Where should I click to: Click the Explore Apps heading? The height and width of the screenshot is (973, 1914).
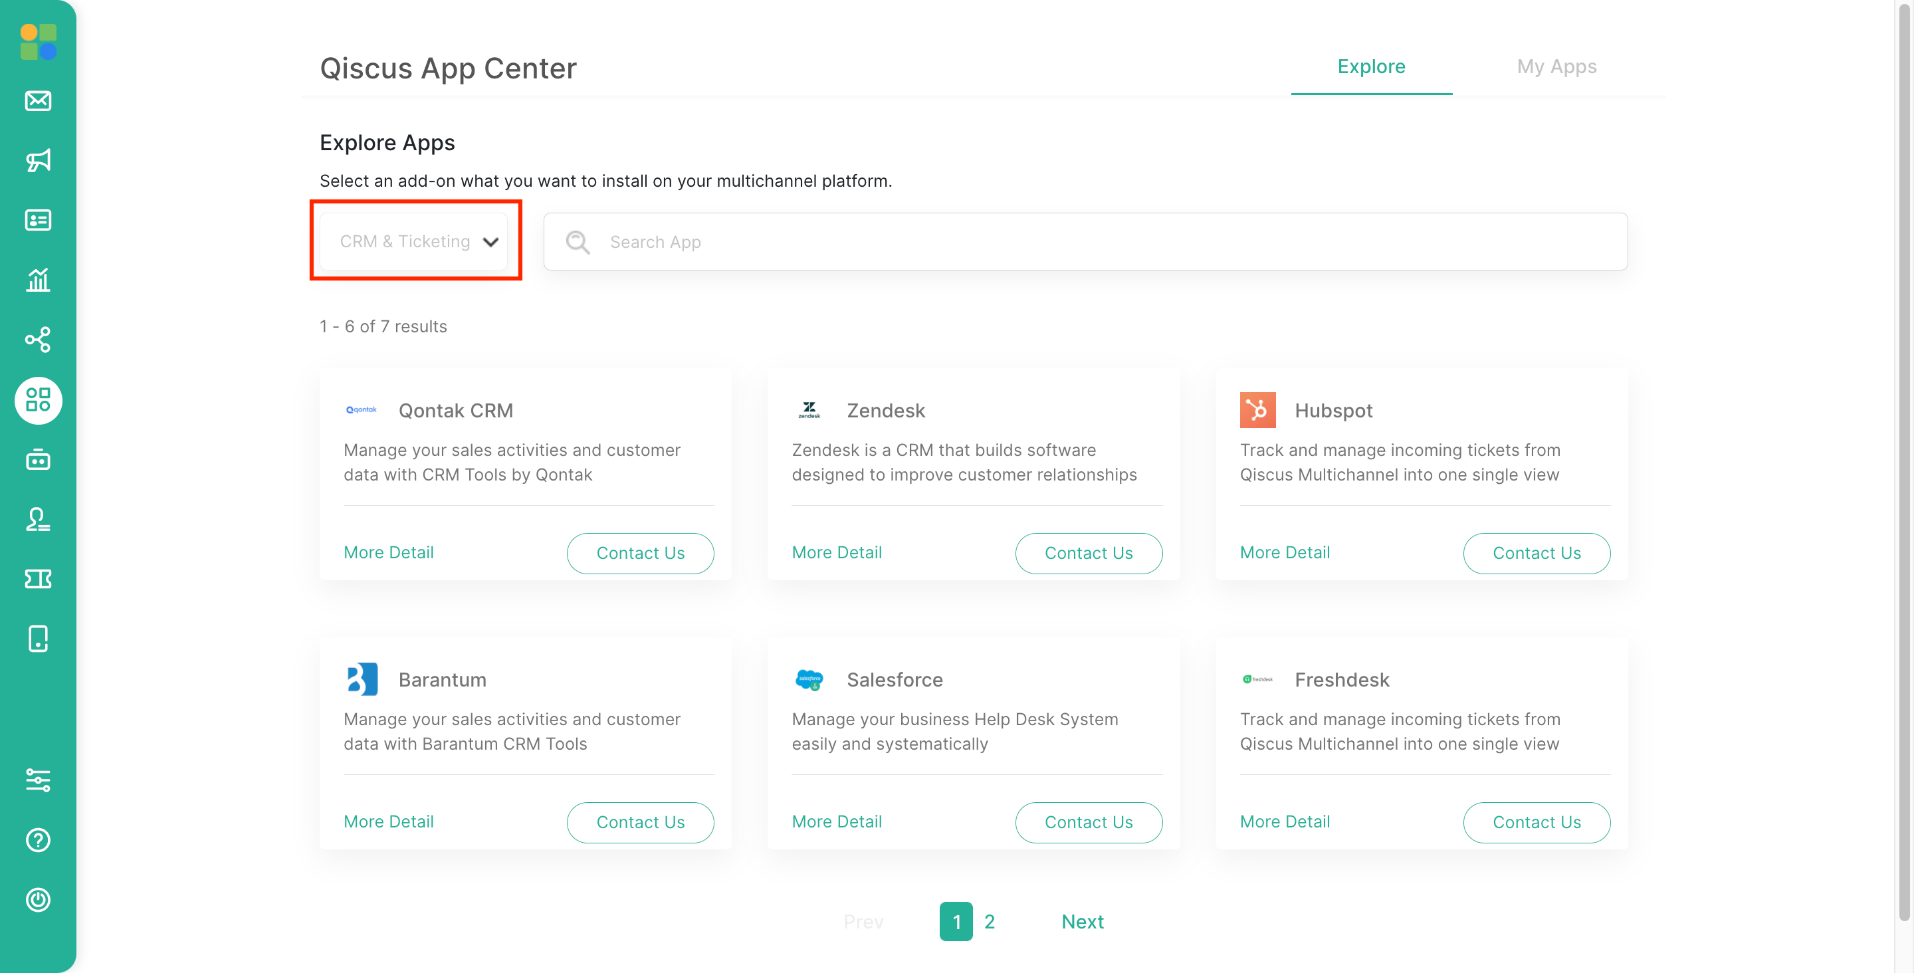(387, 143)
